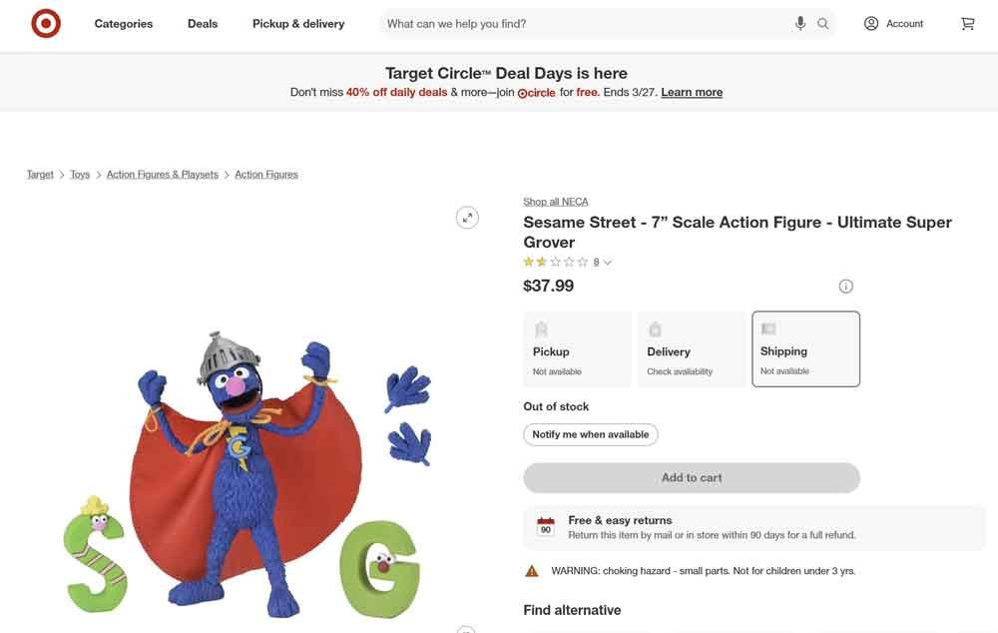Screen dimensions: 998x633
Task: Open the shopping cart icon
Action: point(967,23)
